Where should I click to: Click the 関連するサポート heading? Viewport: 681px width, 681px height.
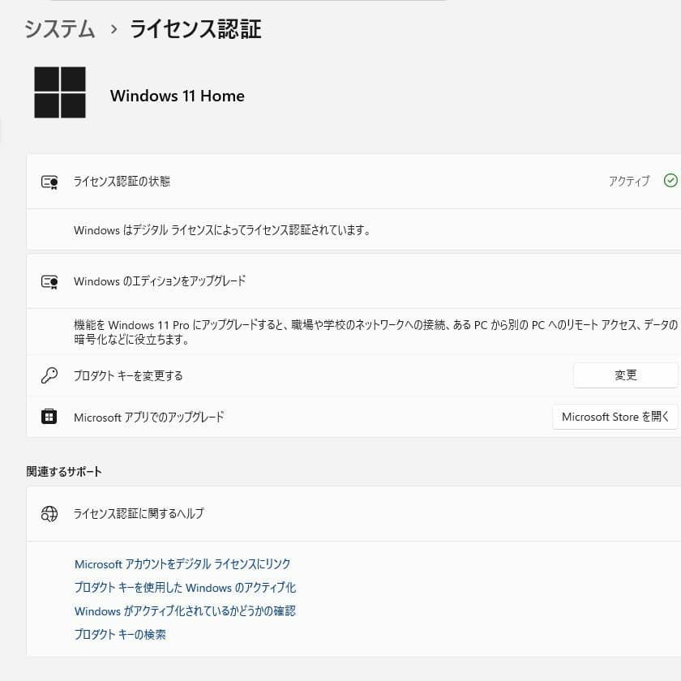click(64, 472)
